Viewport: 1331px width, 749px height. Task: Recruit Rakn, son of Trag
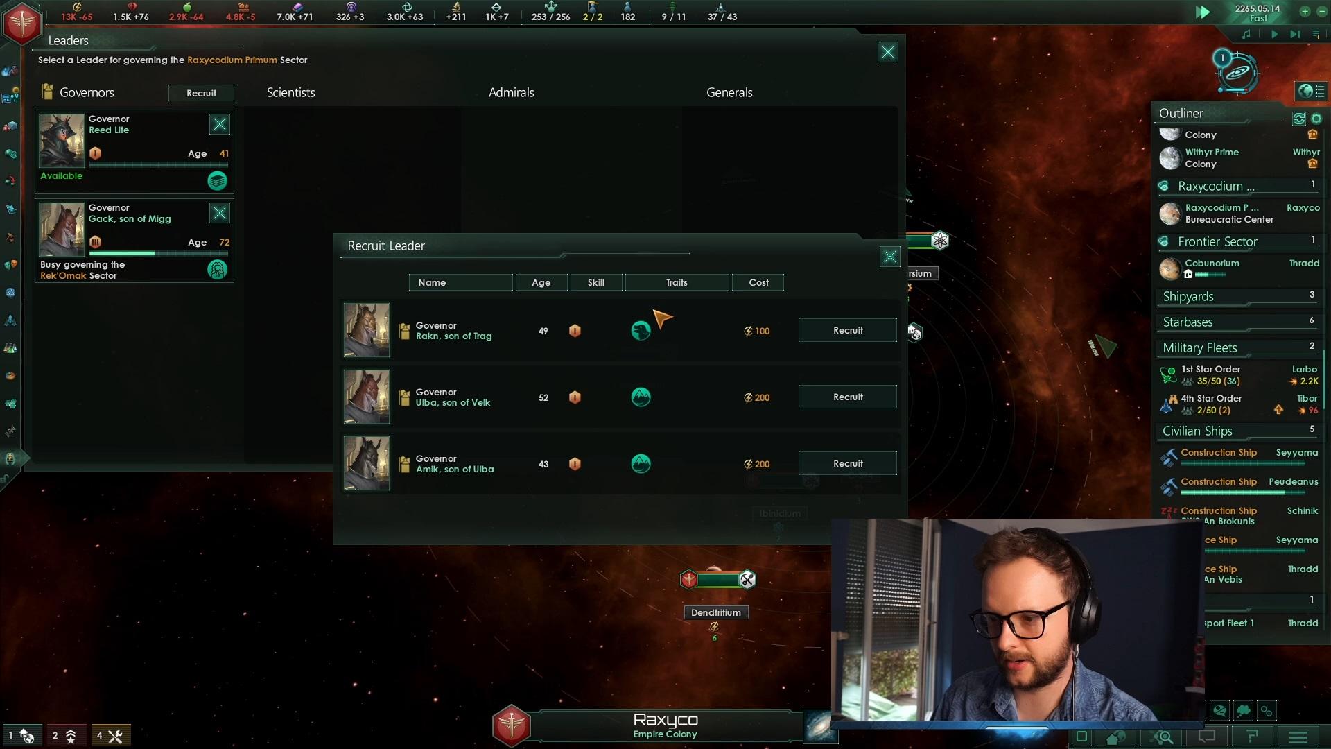pyautogui.click(x=847, y=330)
